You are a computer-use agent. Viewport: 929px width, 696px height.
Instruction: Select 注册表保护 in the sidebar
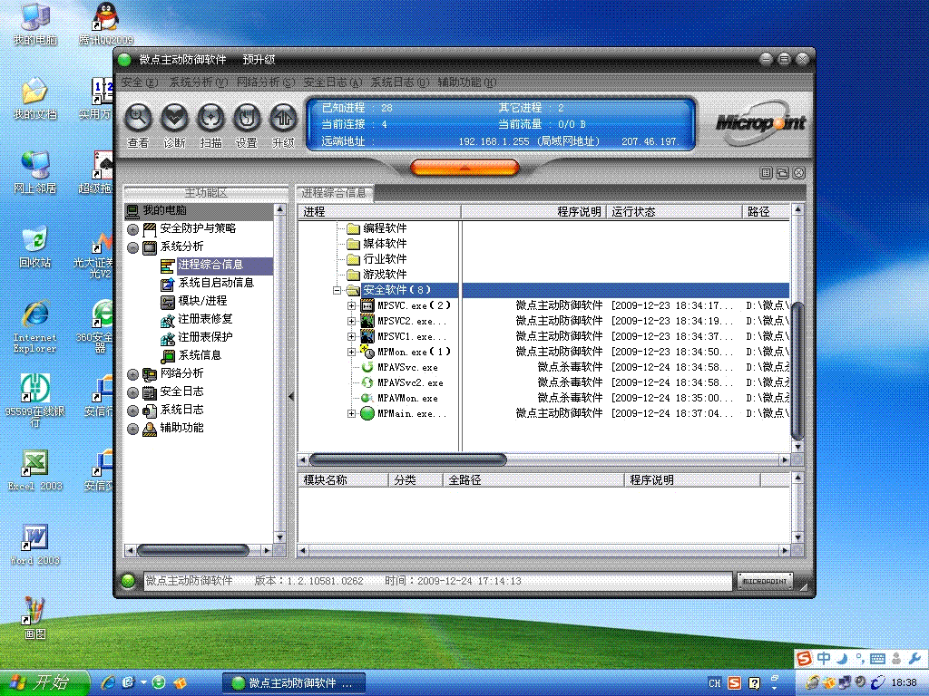tap(206, 337)
